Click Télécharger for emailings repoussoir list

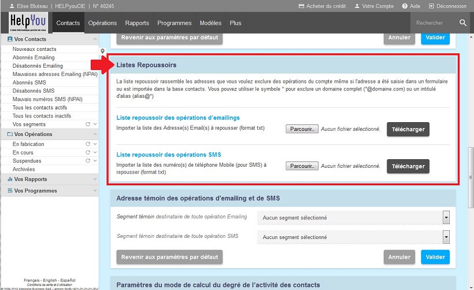[x=408, y=129]
